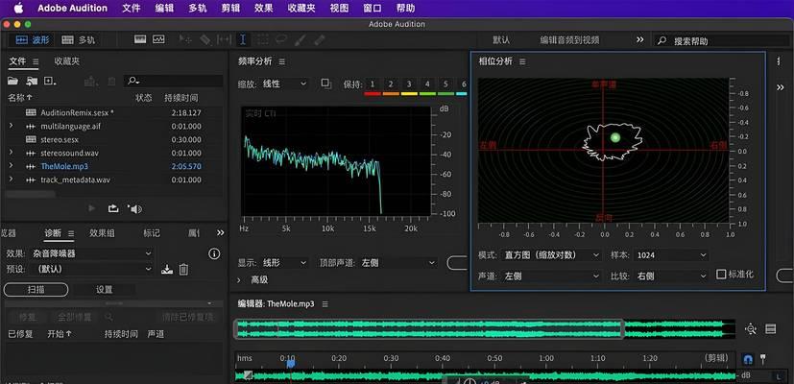Select the Marquee Selection tool

click(262, 39)
